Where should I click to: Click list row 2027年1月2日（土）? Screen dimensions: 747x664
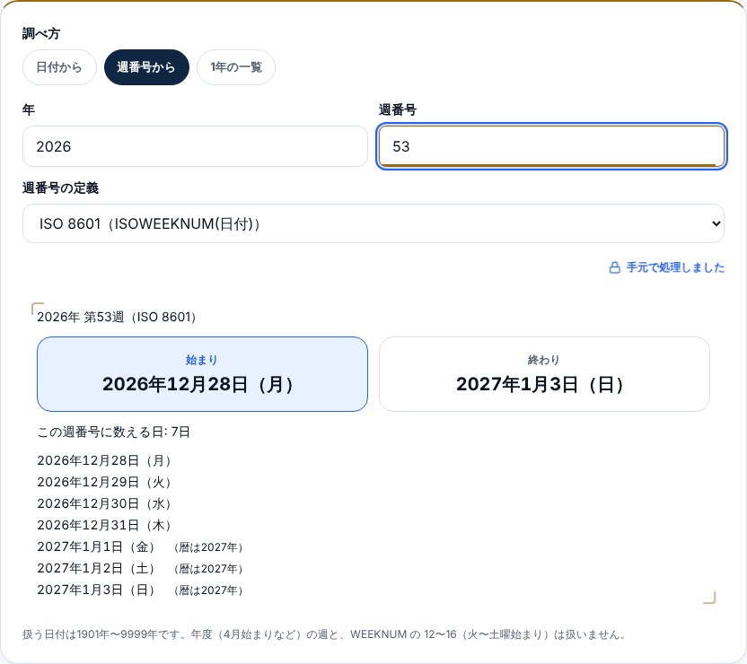(141, 568)
